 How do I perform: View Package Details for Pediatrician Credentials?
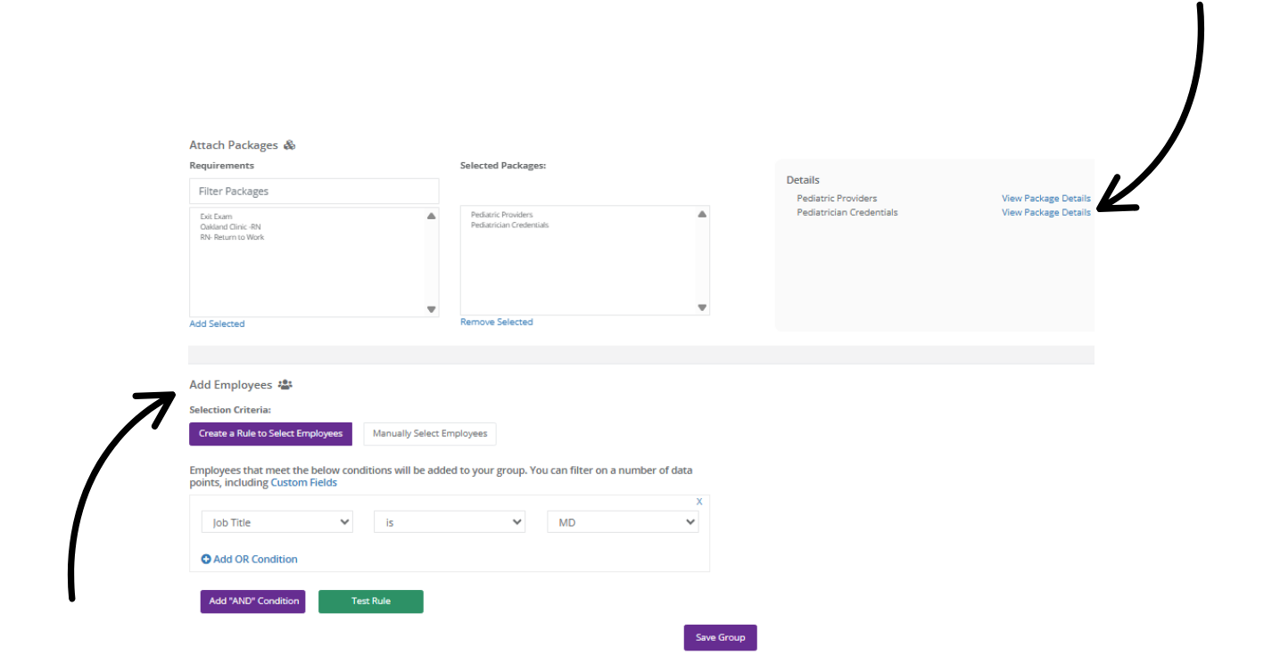point(1046,213)
